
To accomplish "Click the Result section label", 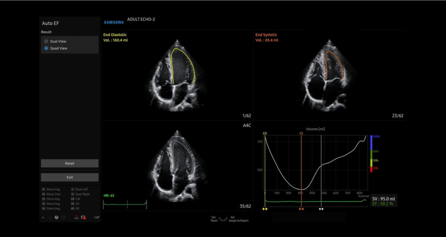I will coord(46,32).
